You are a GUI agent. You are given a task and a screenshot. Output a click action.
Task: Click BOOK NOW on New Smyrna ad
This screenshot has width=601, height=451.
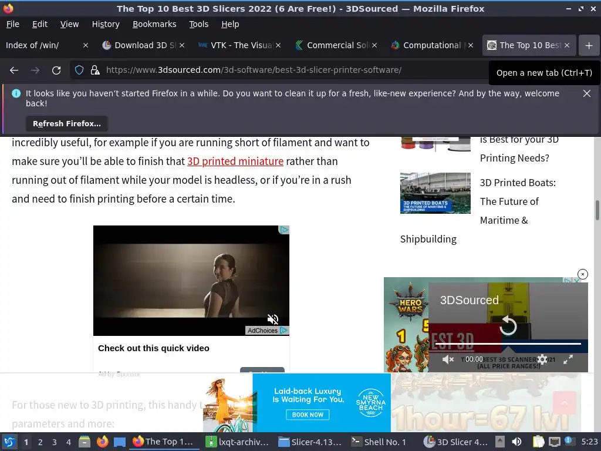coord(308,415)
